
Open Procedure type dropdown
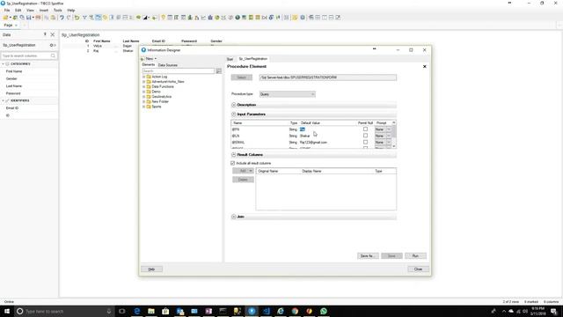point(288,94)
